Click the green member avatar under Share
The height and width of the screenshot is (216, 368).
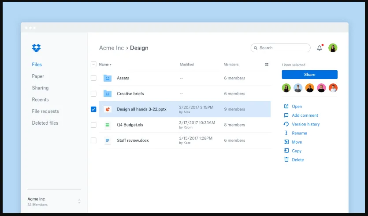[286, 88]
